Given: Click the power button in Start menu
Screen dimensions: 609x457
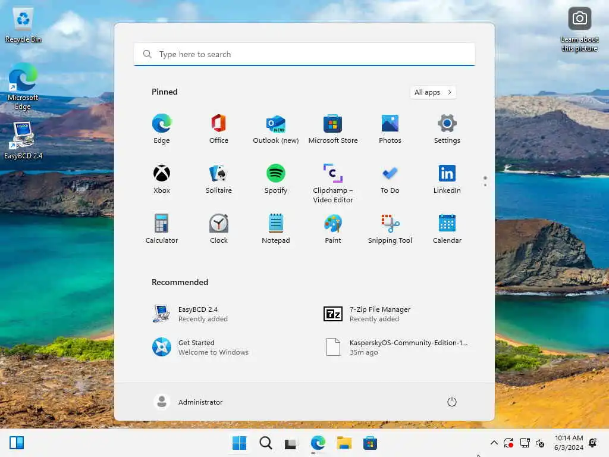Looking at the screenshot, I should 452,402.
